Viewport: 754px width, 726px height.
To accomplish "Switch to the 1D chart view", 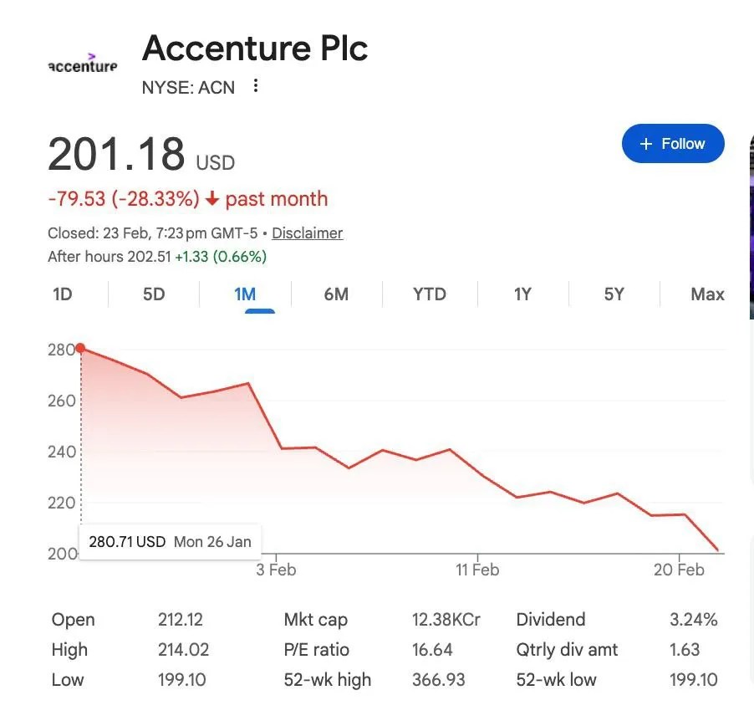I will point(62,294).
